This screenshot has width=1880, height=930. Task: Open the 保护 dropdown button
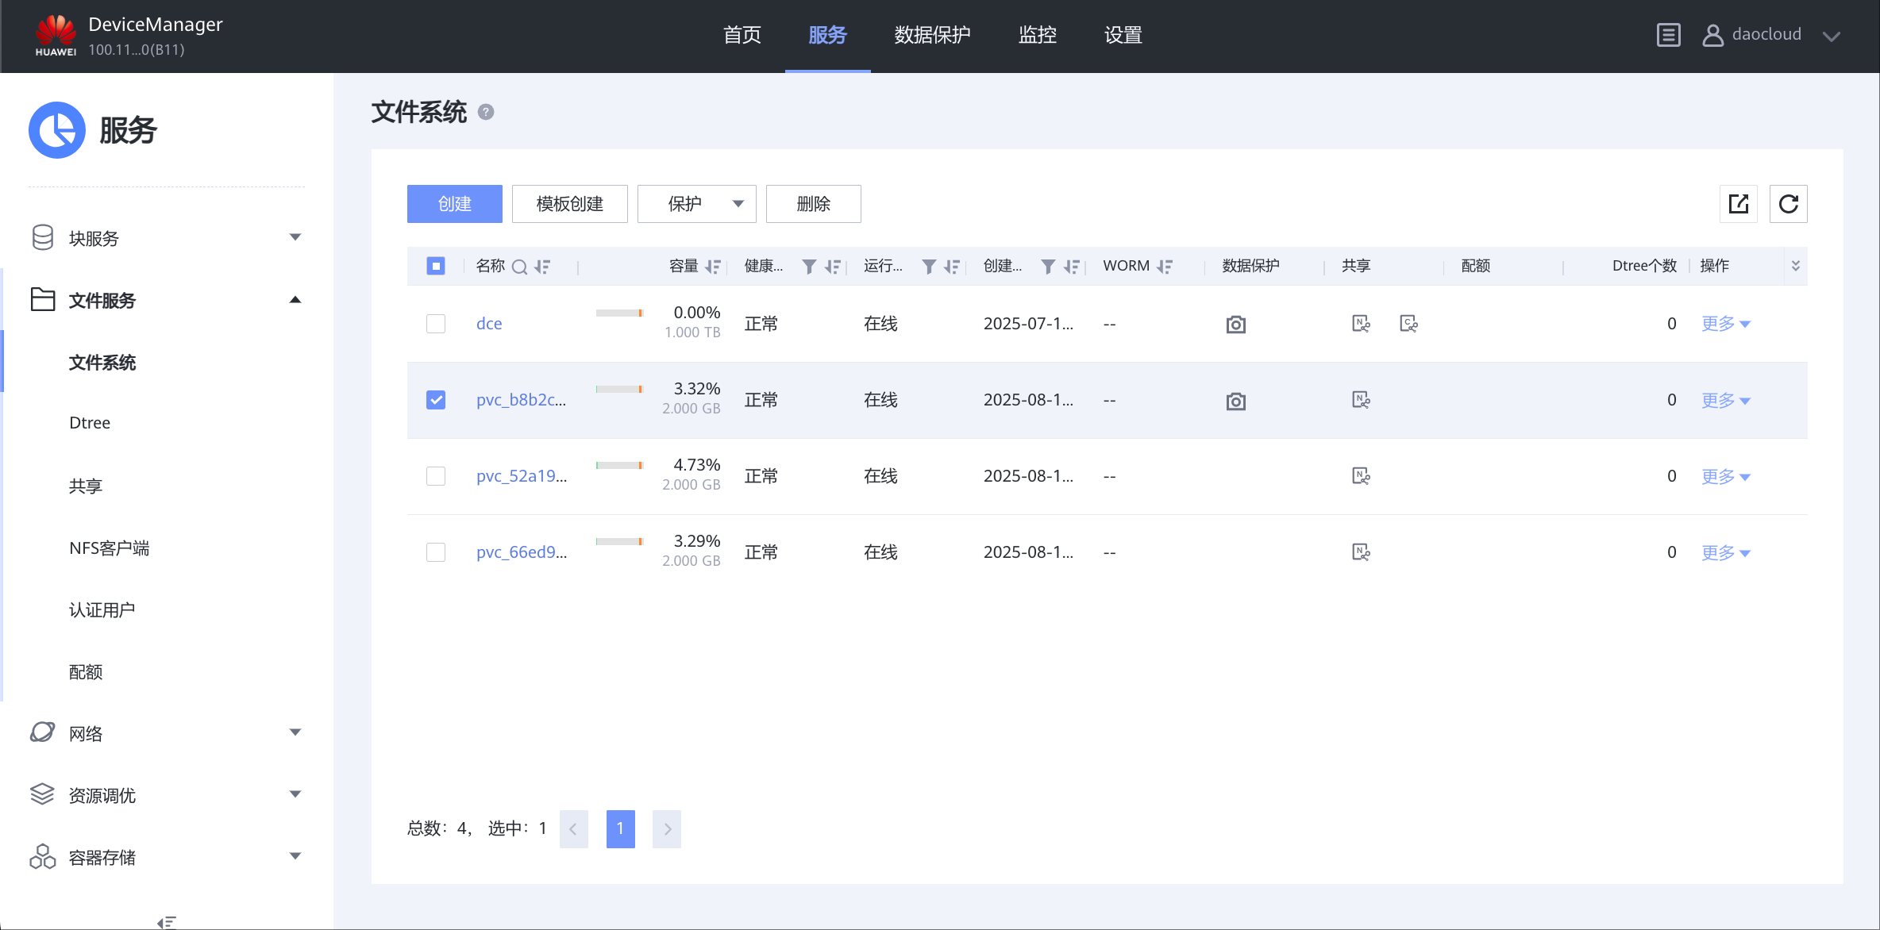(696, 204)
